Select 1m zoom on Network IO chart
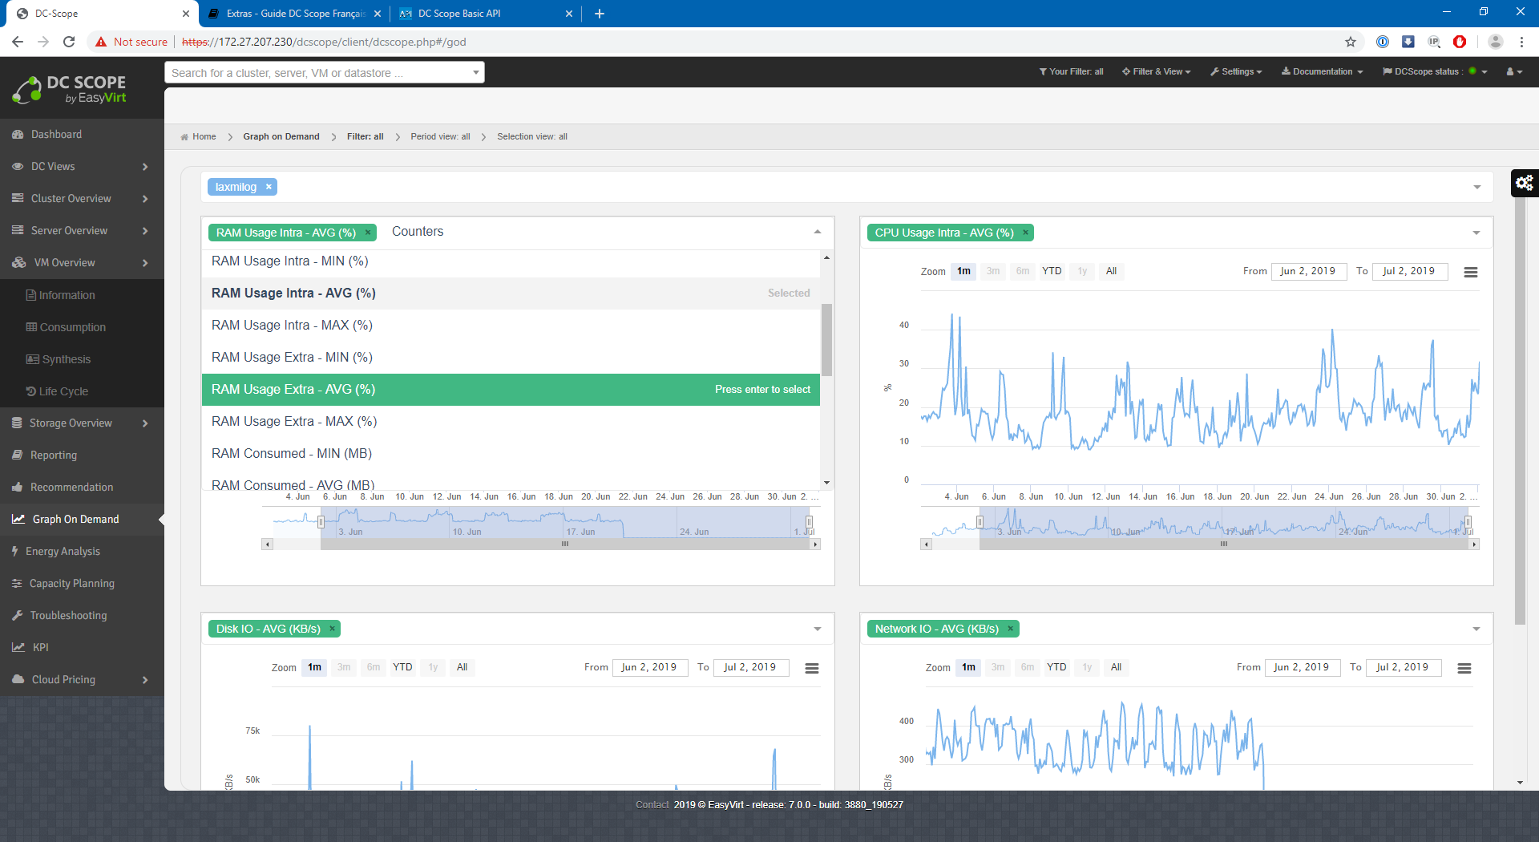The width and height of the screenshot is (1539, 842). click(x=968, y=667)
